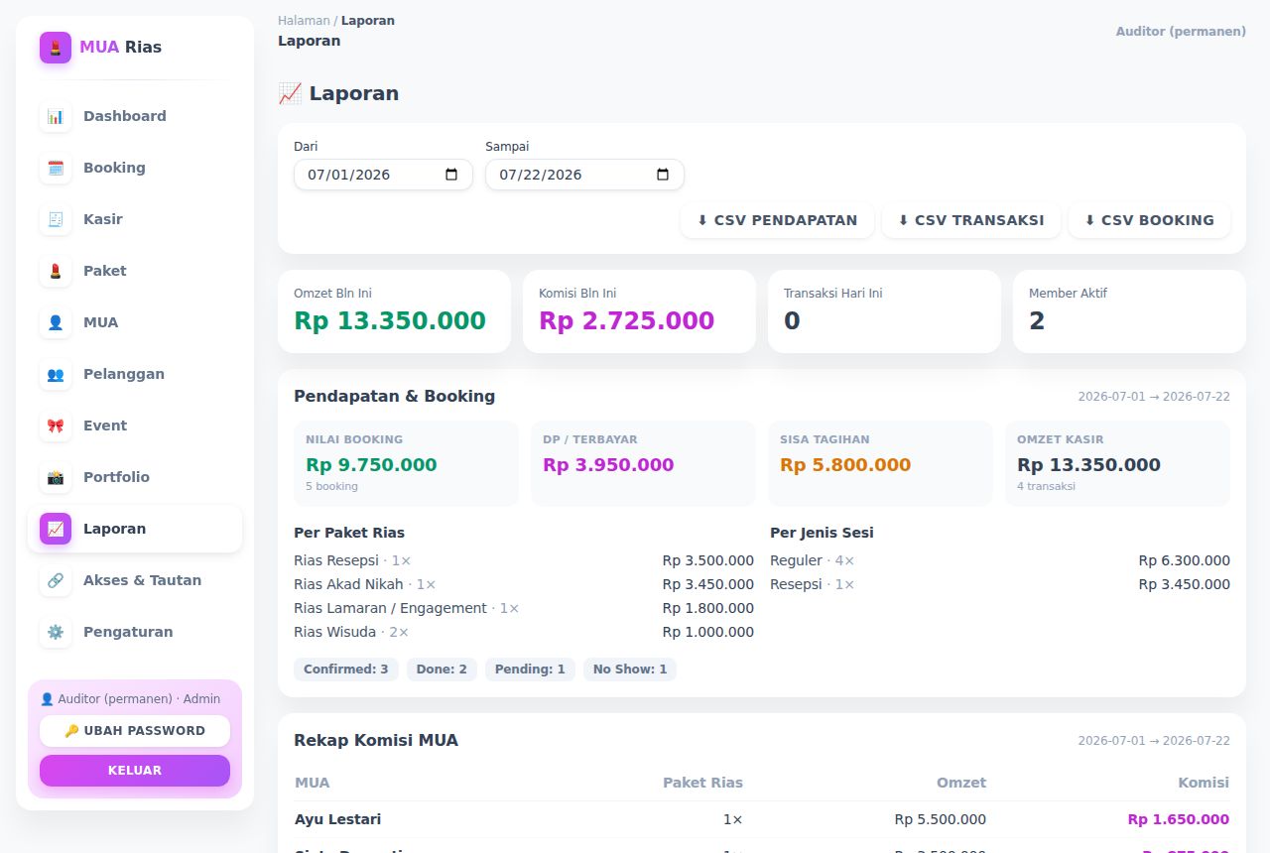Navigate to Pelanggan section
The image size is (1270, 853).
coord(135,374)
